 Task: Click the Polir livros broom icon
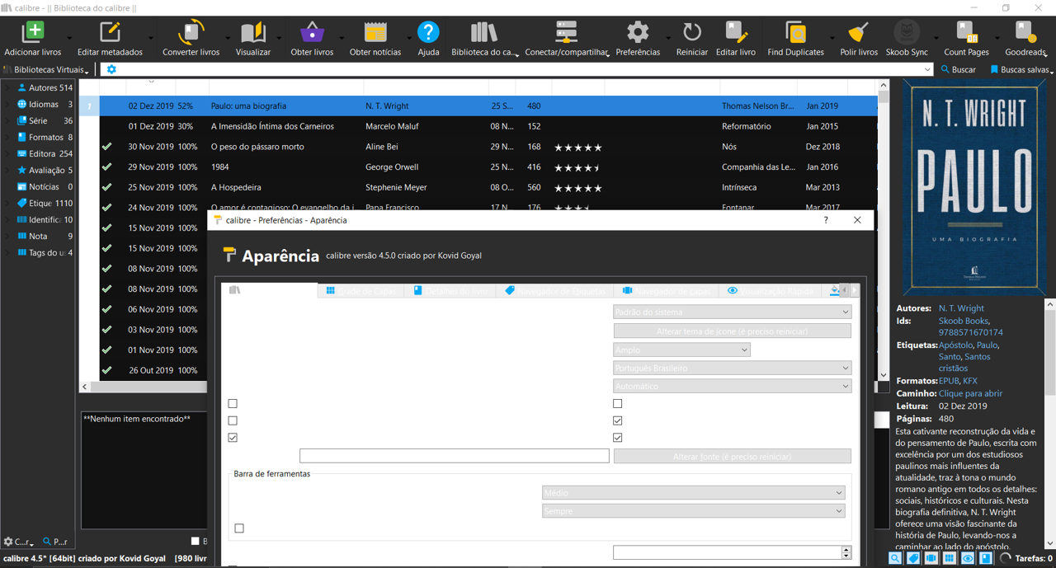(859, 33)
